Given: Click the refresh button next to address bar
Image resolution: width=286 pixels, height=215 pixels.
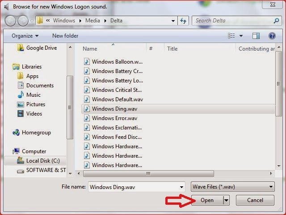Looking at the screenshot, I should 183,21.
